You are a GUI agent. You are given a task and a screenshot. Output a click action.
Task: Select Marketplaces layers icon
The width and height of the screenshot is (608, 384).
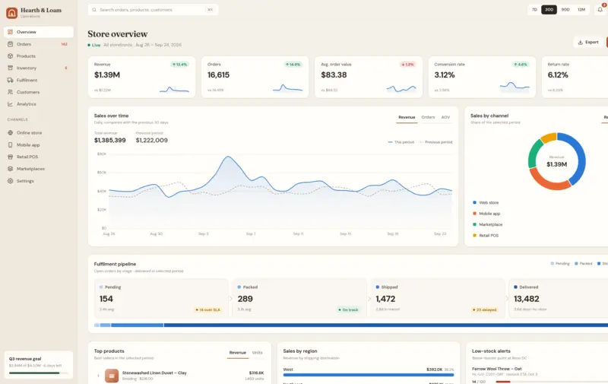pyautogui.click(x=10, y=169)
